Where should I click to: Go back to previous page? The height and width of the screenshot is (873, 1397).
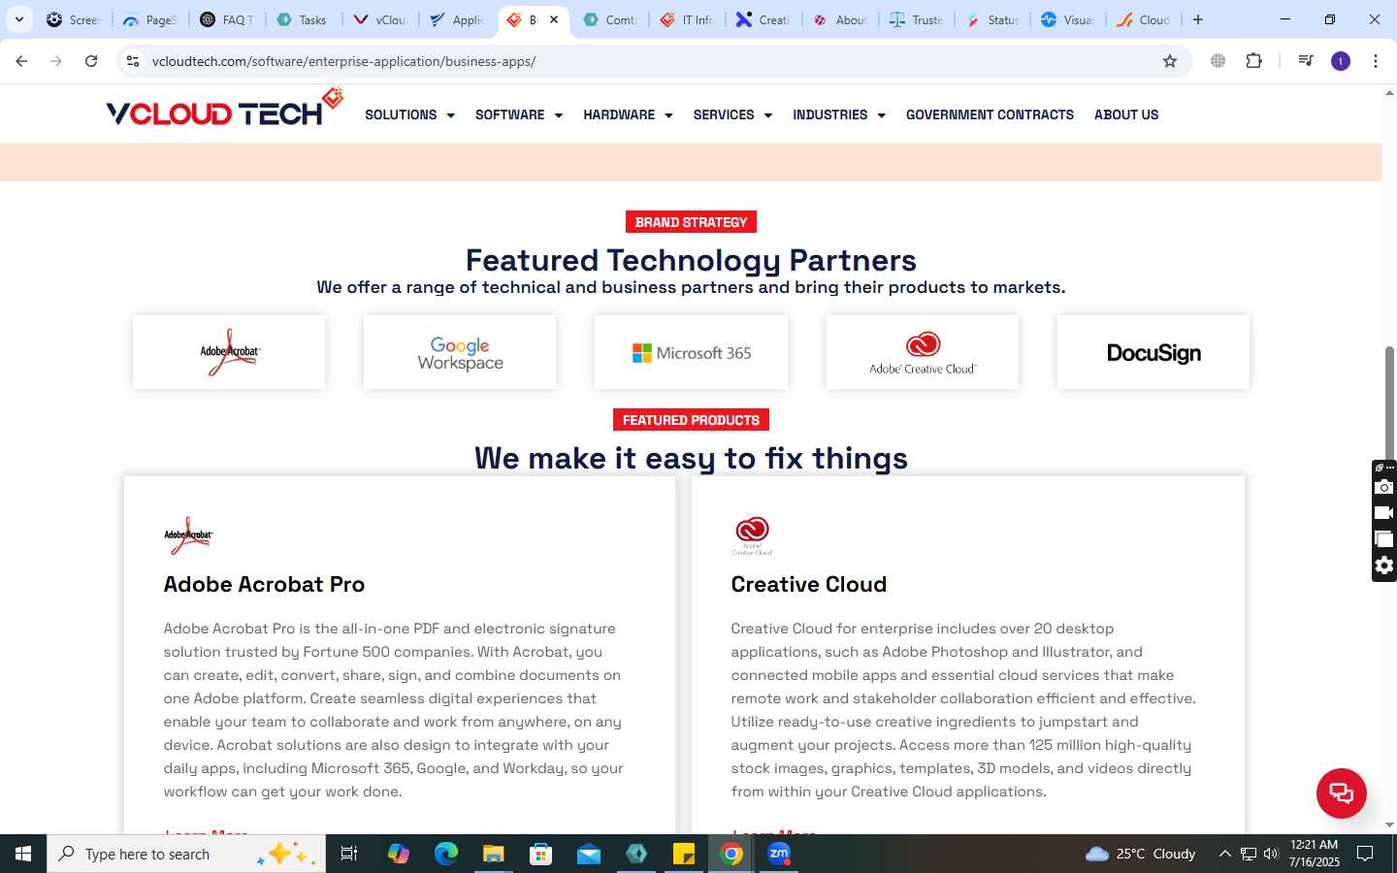(x=21, y=61)
